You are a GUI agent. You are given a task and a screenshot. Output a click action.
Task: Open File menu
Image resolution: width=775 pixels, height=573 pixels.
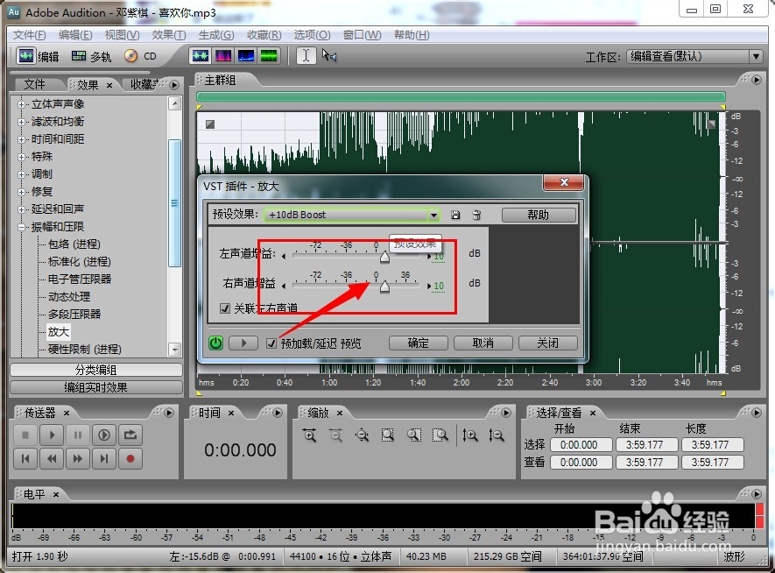tap(29, 35)
